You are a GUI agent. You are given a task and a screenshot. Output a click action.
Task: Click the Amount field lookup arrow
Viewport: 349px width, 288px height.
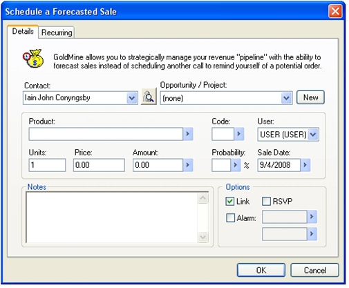coord(188,165)
